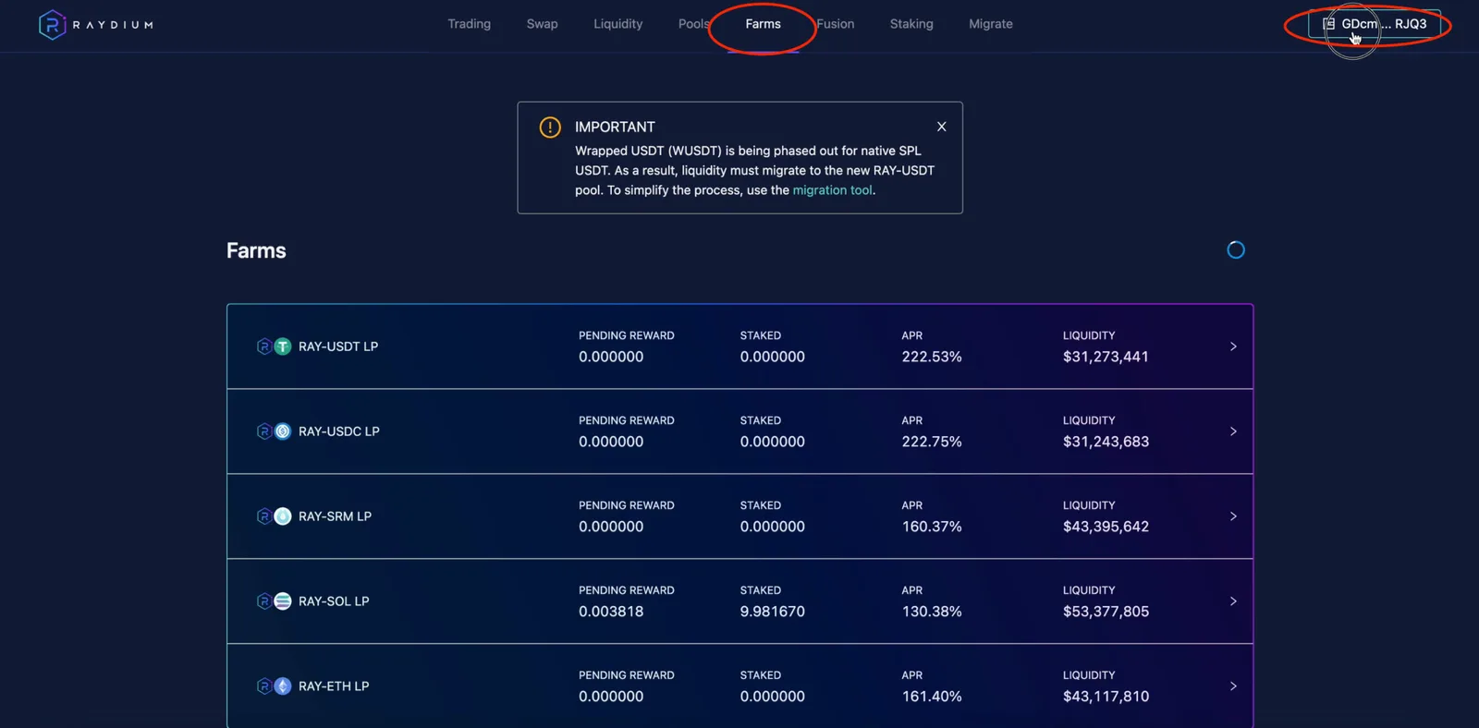Click the RAY icon in RAY-ETH row
1479x728 pixels.
point(264,686)
